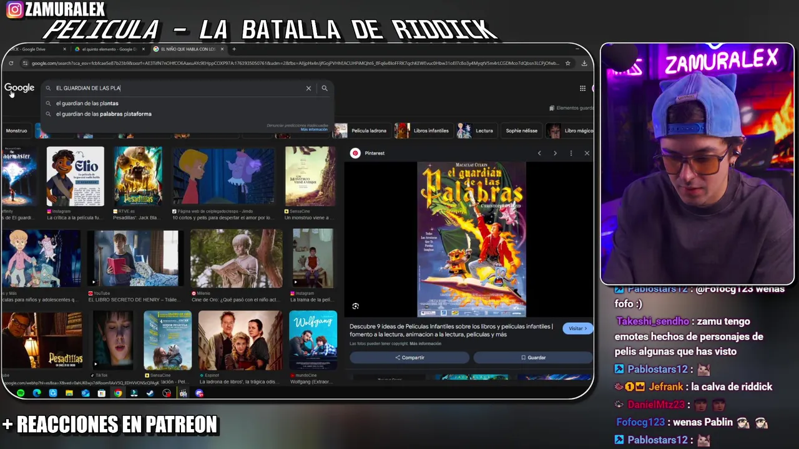This screenshot has height=449, width=799.
Task: Switch to the Google Drive tab
Action: (34, 49)
